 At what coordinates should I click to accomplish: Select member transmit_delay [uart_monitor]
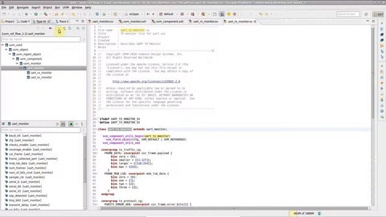[x=29, y=205]
